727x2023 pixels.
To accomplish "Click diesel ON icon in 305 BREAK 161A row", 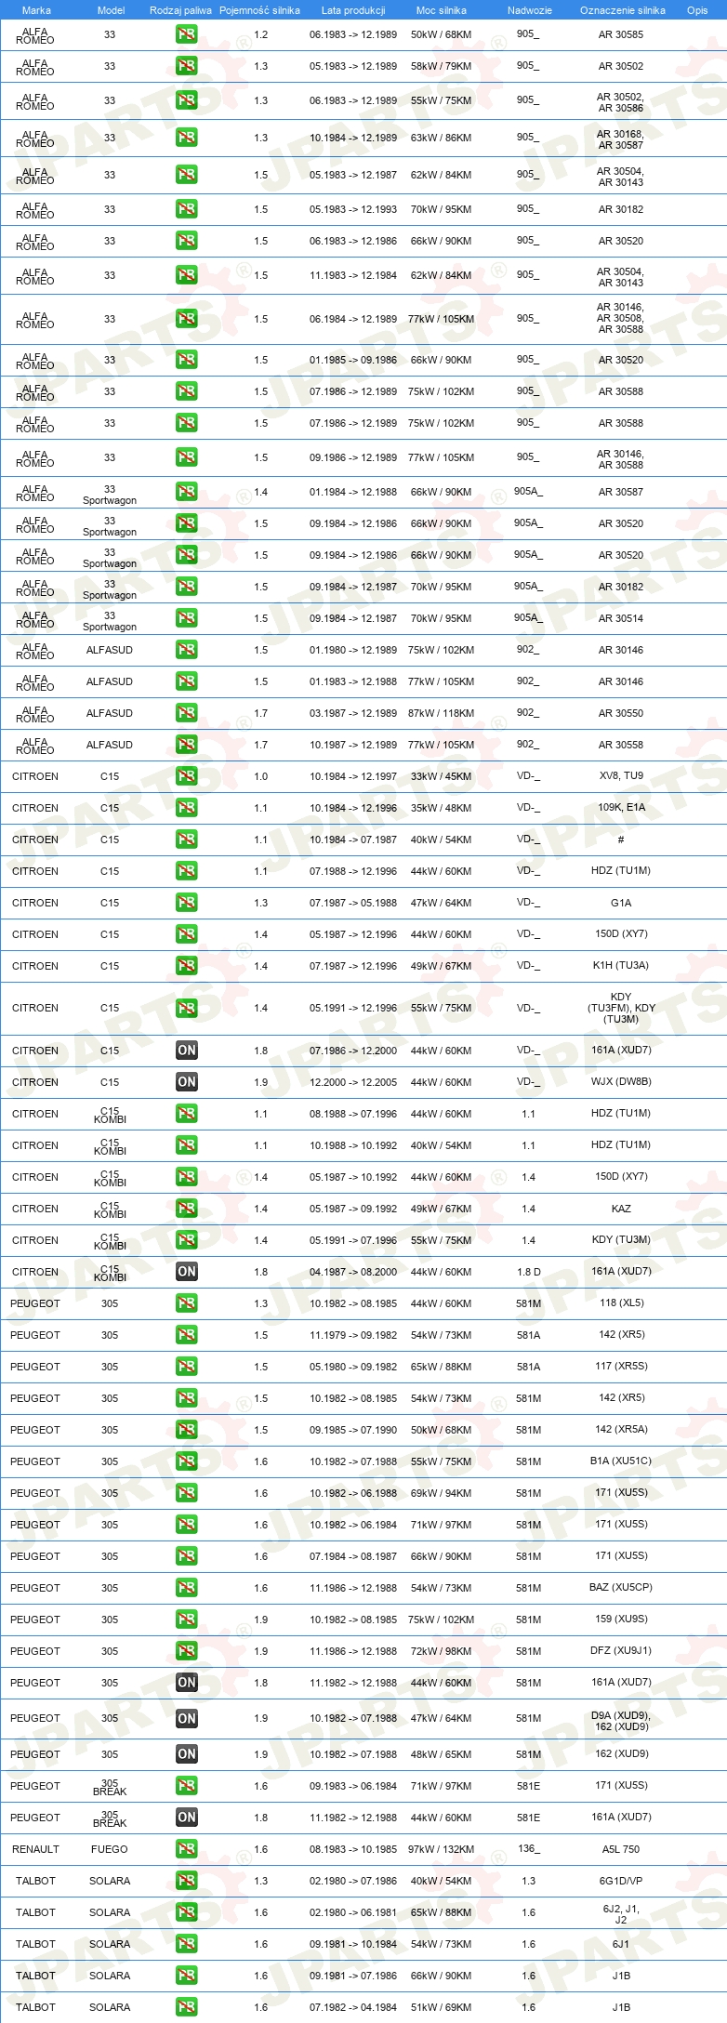I will pos(187,1818).
